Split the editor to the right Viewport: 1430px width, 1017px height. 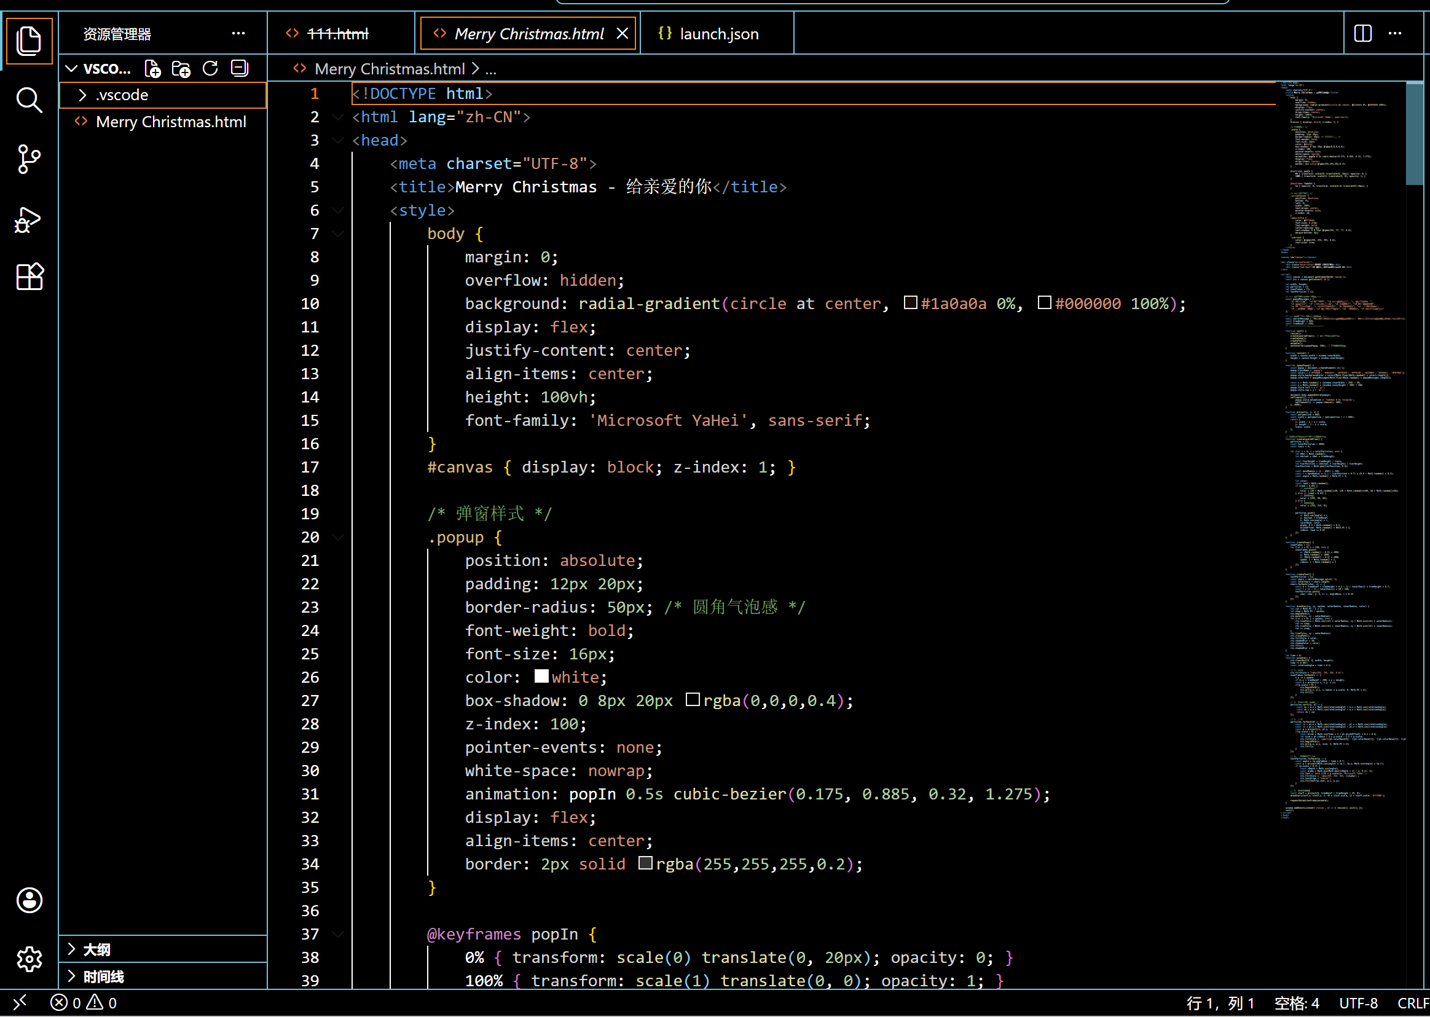pyautogui.click(x=1362, y=33)
